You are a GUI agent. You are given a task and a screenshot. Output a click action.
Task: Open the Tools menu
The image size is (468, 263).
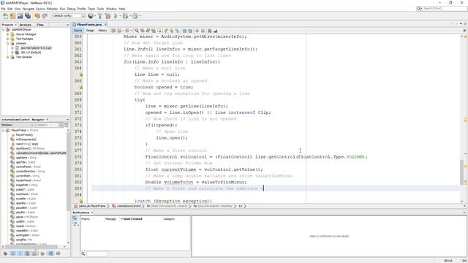click(x=100, y=9)
